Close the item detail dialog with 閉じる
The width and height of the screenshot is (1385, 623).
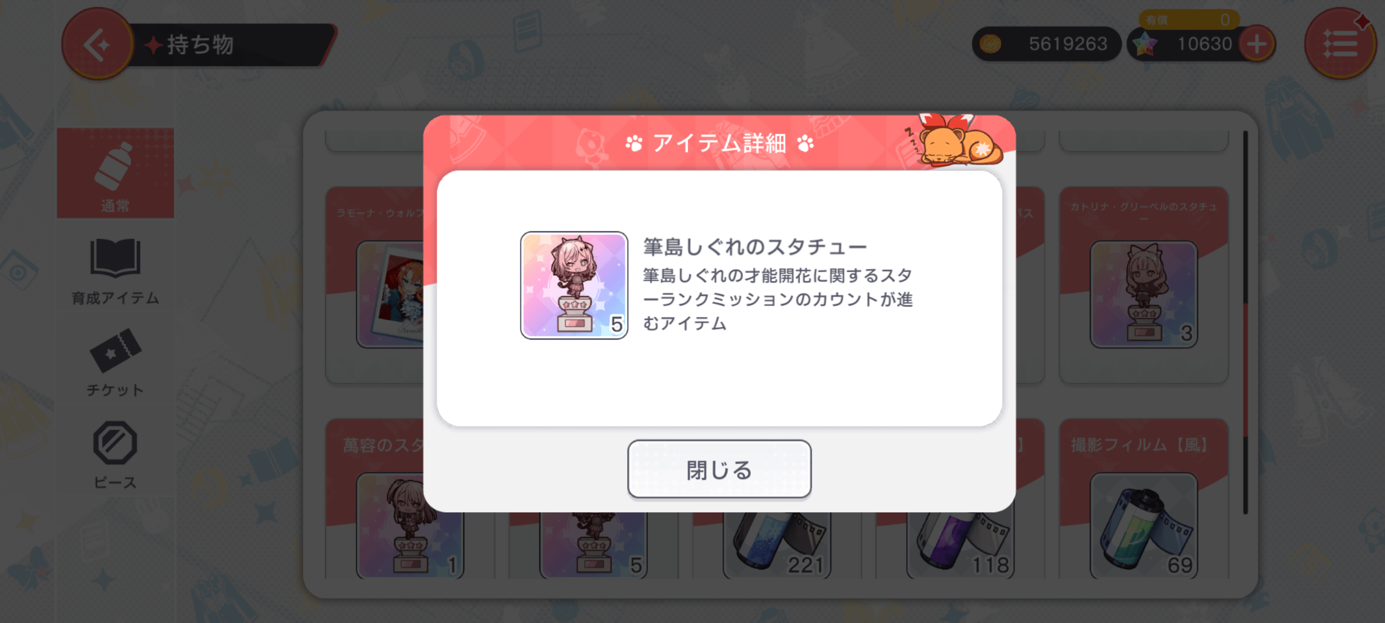coord(720,469)
